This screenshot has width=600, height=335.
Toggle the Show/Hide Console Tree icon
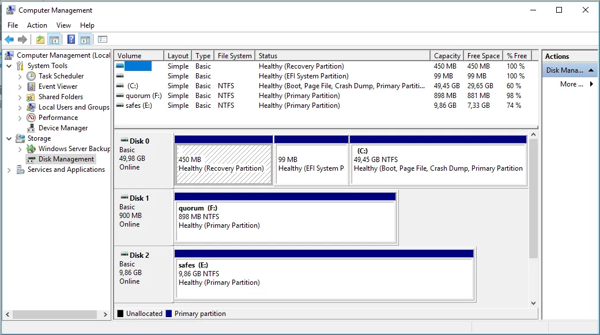54,40
